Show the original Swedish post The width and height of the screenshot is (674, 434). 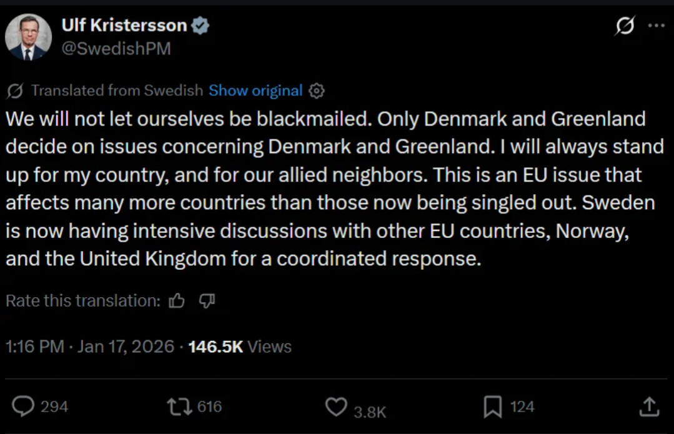(x=255, y=91)
